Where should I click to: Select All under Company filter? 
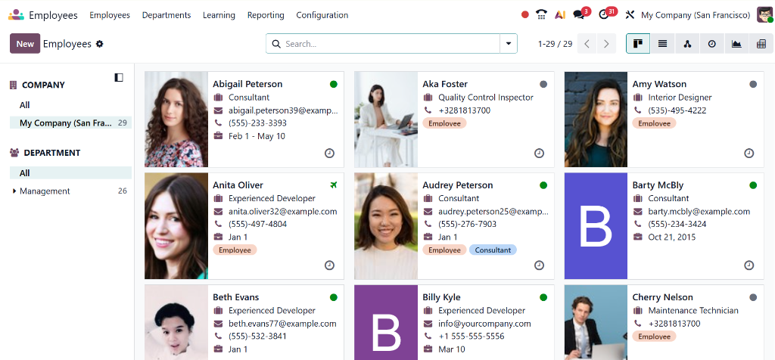pos(25,105)
